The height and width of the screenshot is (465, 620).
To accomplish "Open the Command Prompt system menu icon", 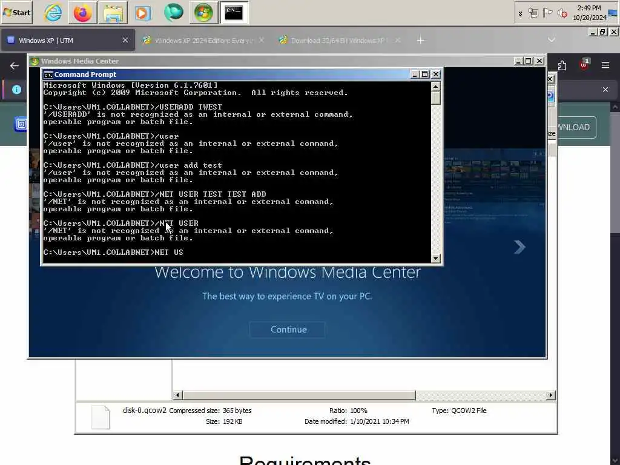I will (48, 74).
